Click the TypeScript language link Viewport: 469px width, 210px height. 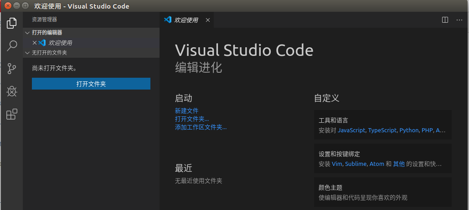click(x=382, y=130)
